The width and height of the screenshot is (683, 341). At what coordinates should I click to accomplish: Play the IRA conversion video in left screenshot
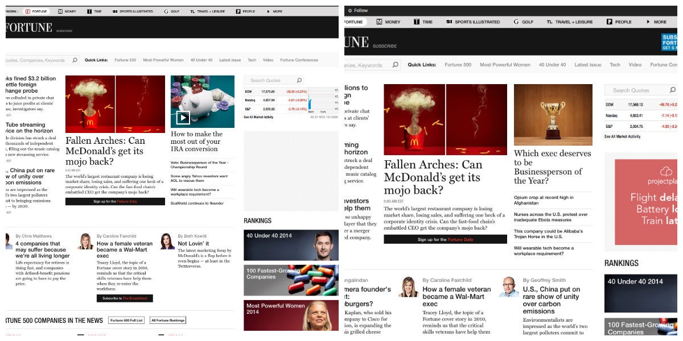(x=183, y=118)
